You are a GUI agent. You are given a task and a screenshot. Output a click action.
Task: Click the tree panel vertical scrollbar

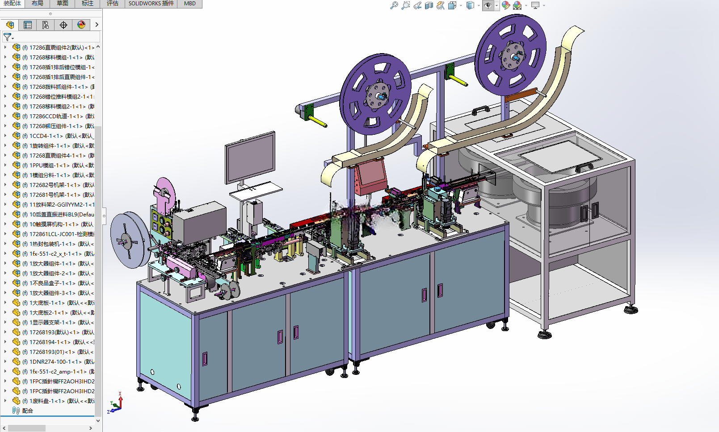(98, 232)
